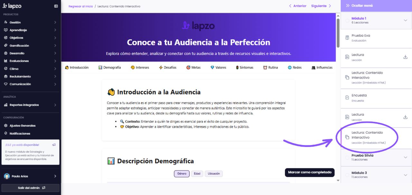The image size is (412, 195).
Task: Collapse the left sidebar panel icon
Action: coord(56,6)
